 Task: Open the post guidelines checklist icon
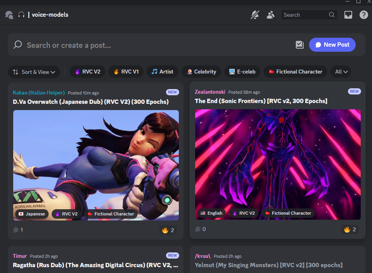(300, 45)
